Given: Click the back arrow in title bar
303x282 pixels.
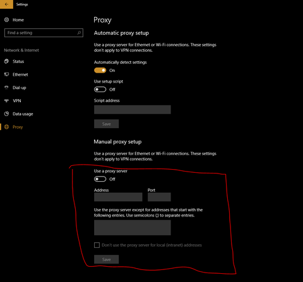Looking at the screenshot, I should point(6,4).
